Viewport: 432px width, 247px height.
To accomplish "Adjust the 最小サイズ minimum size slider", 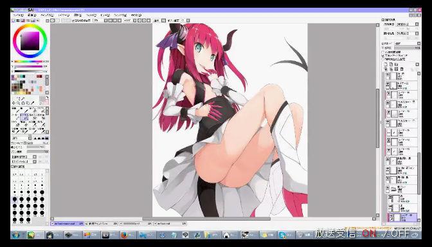I will point(36,147).
